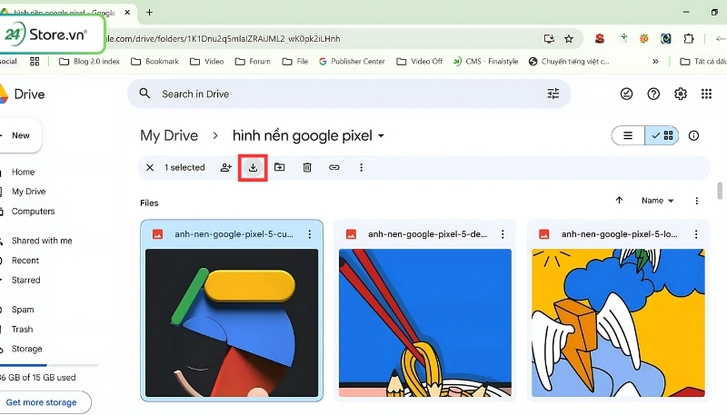The image size is (727, 415).
Task: Open Forum bookmark folder
Action: [x=253, y=61]
